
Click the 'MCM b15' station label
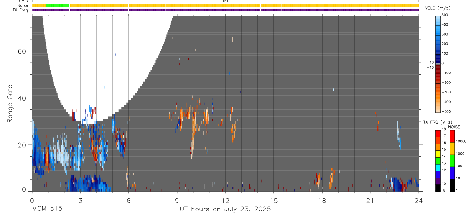point(47,209)
